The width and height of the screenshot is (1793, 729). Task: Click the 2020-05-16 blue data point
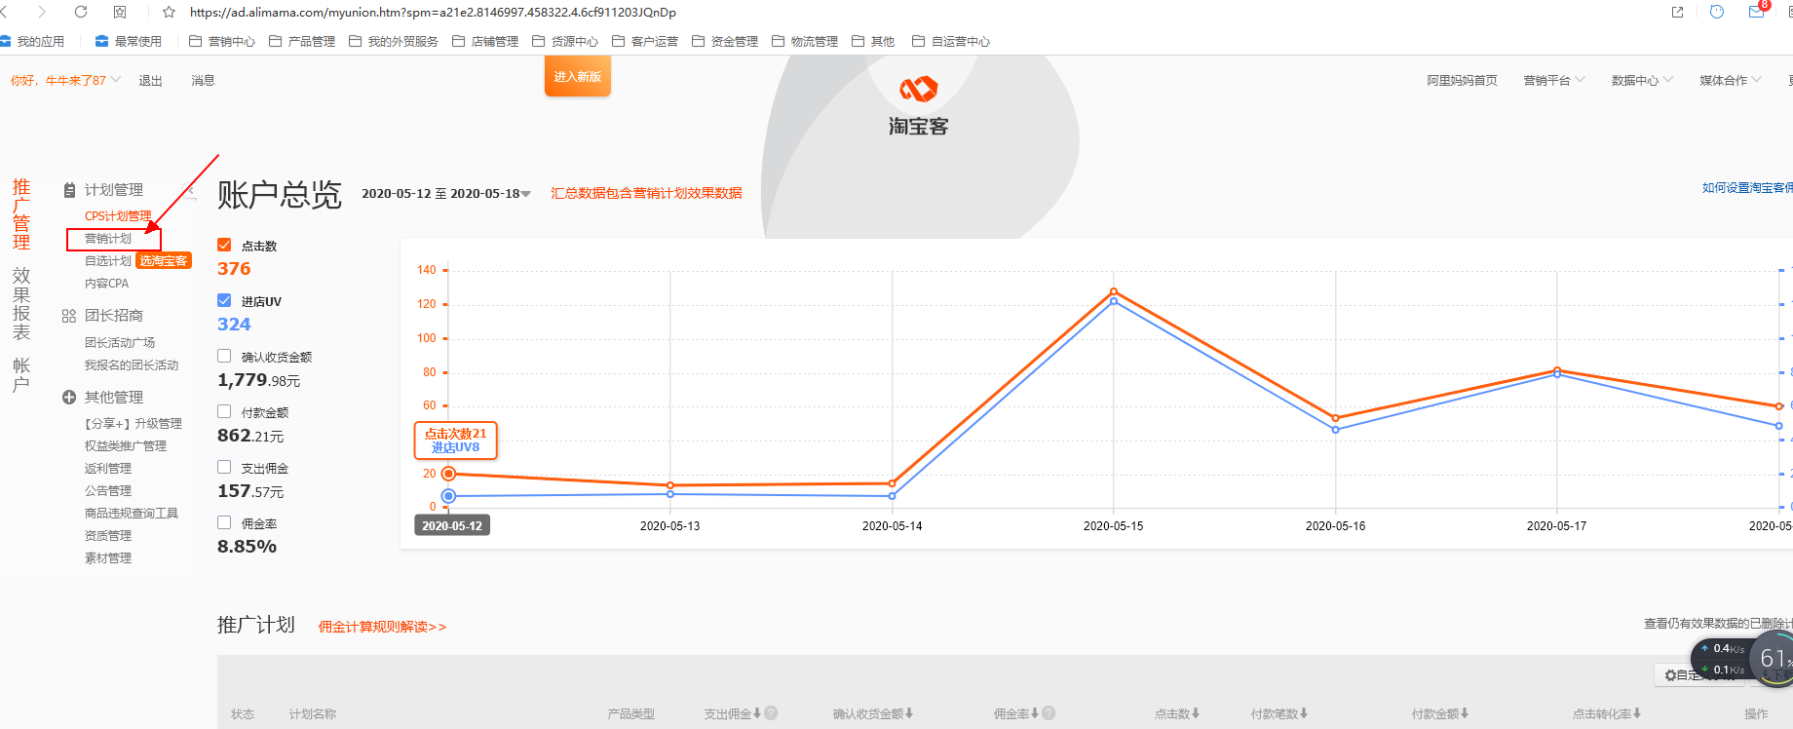[x=1335, y=430]
